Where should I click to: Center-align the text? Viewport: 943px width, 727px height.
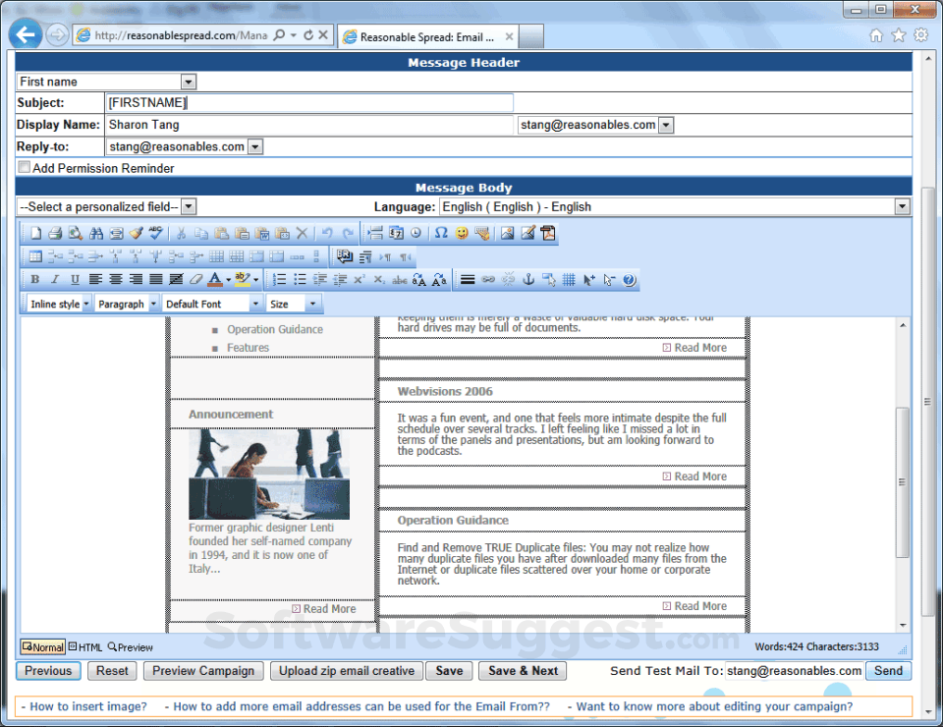[x=116, y=280]
